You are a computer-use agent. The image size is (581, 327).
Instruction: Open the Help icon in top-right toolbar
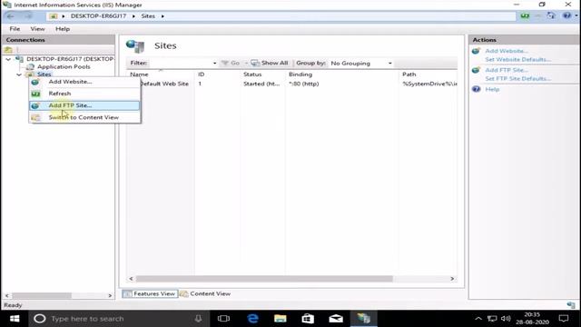566,15
